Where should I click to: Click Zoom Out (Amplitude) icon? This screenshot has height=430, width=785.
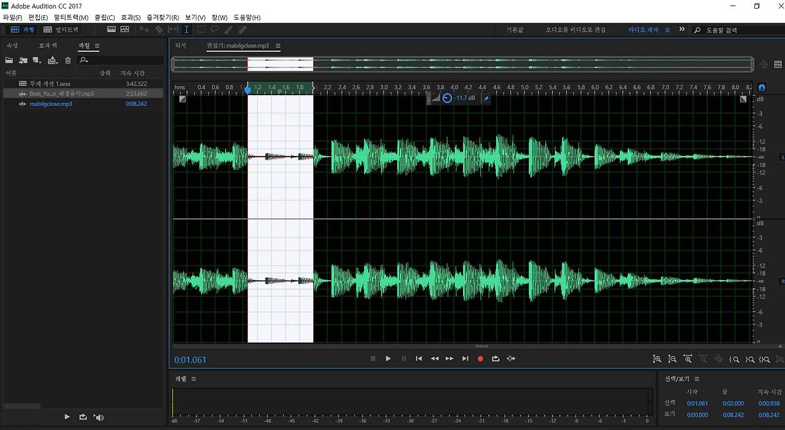coord(673,359)
